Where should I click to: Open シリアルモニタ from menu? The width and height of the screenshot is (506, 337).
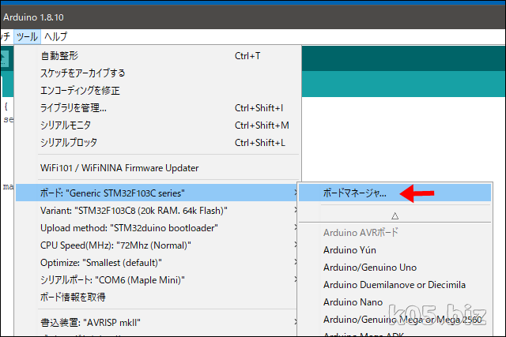coord(158,125)
